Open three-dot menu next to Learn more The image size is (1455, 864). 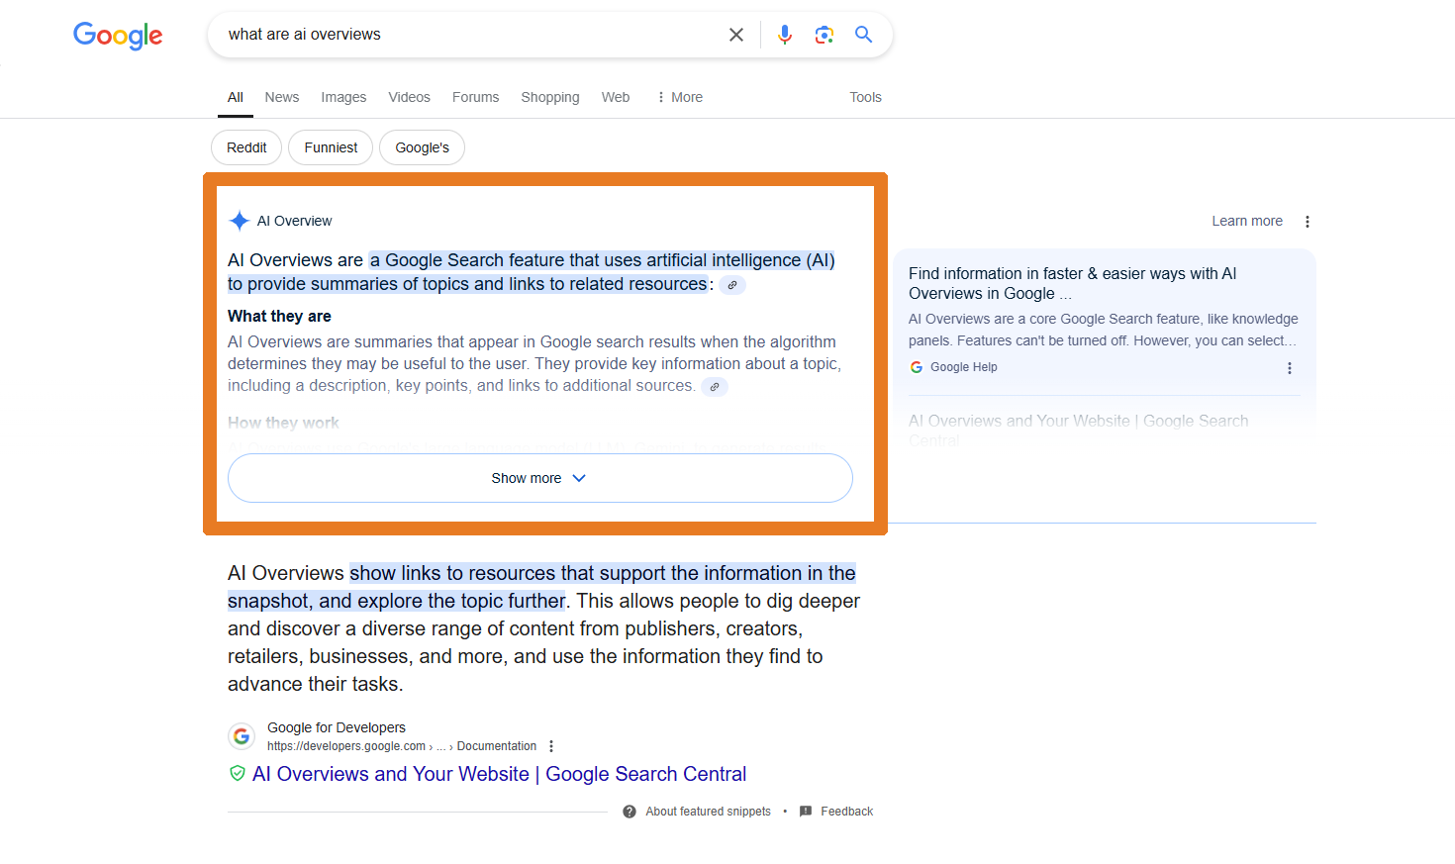[x=1308, y=222]
